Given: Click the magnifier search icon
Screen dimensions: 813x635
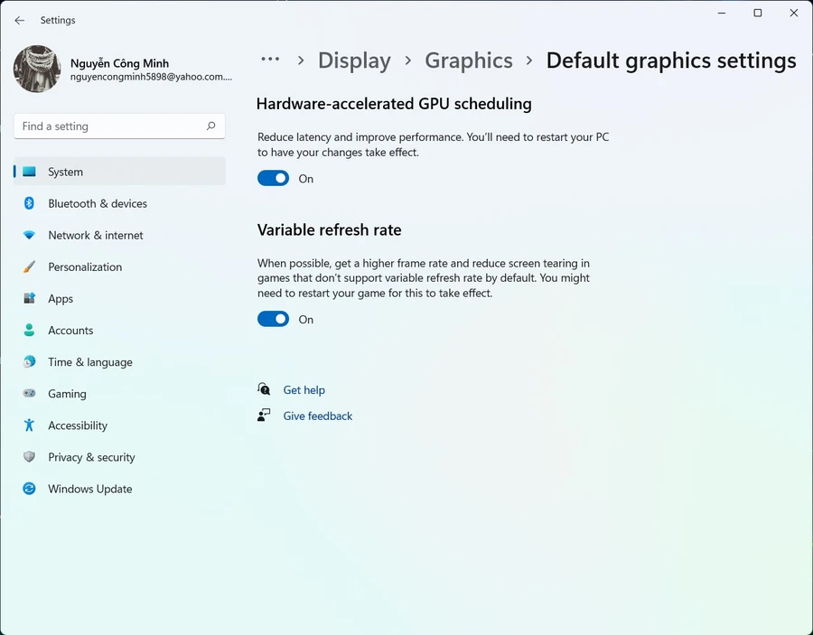Looking at the screenshot, I should (210, 126).
